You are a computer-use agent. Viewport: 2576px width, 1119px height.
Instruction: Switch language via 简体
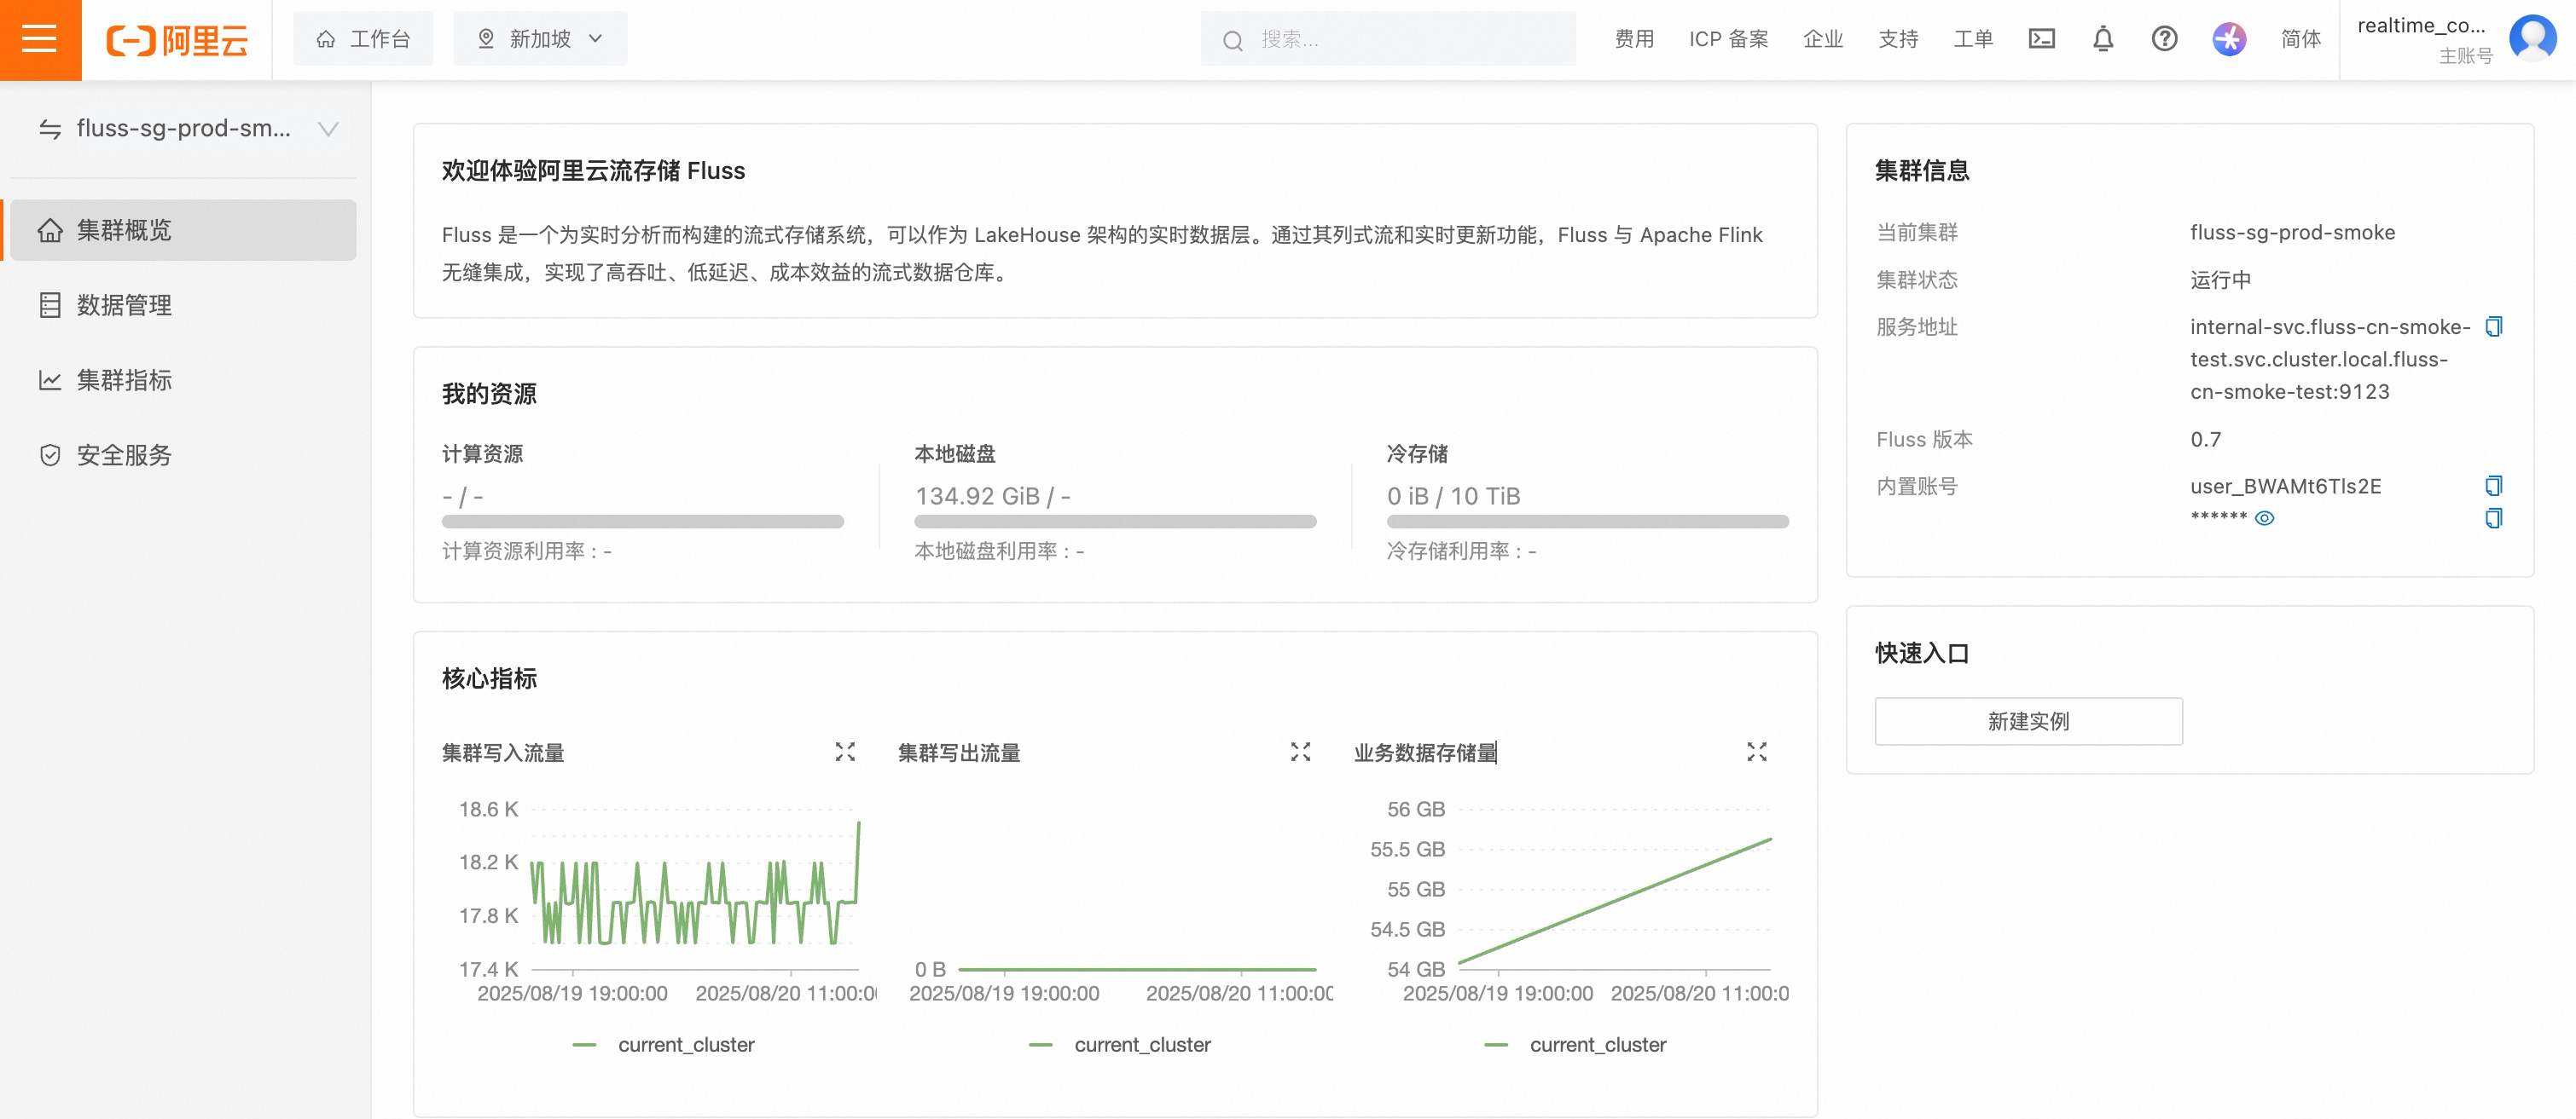(2300, 39)
